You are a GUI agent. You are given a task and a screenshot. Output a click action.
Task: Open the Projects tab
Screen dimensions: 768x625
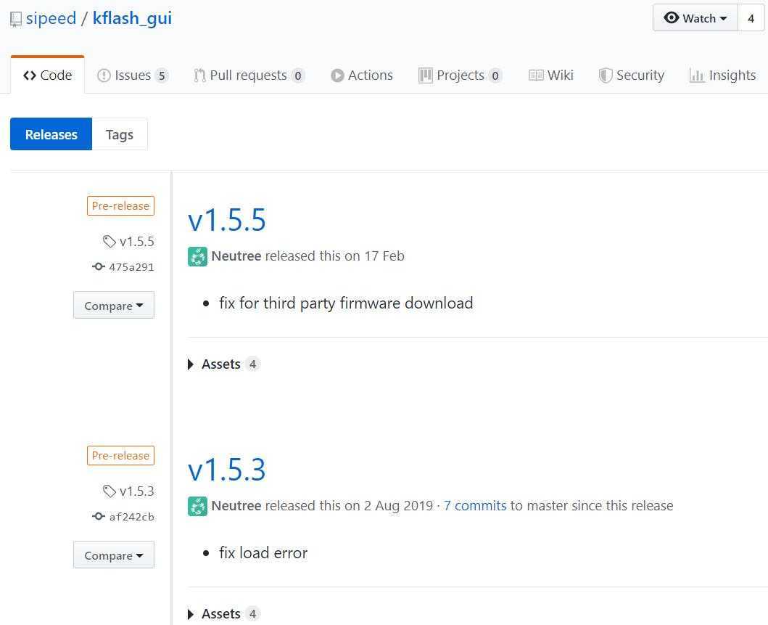[x=461, y=75]
